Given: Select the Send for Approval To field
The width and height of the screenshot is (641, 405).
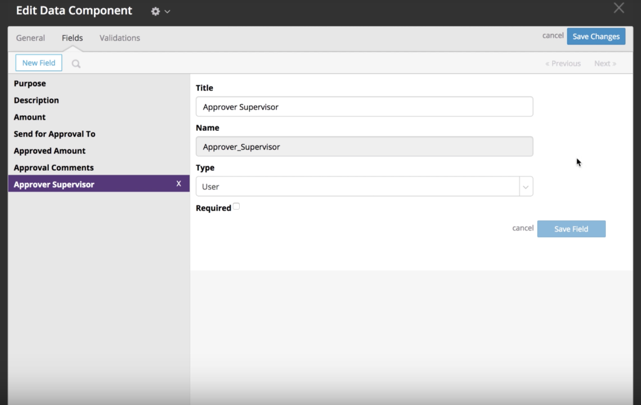Looking at the screenshot, I should pos(54,133).
